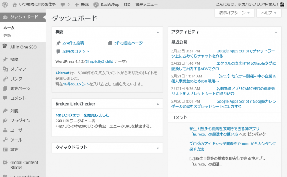Click the 298 URLワークキュー内 text
Viewport: 287px width, 177px height.
76,121
